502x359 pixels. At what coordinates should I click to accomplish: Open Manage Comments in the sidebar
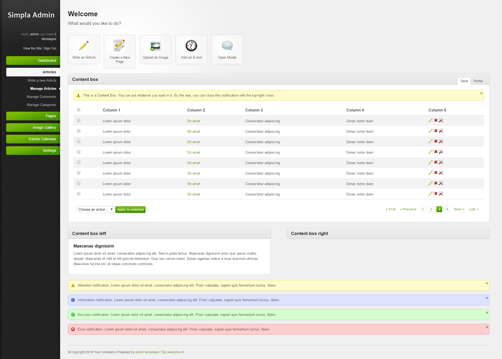click(41, 97)
